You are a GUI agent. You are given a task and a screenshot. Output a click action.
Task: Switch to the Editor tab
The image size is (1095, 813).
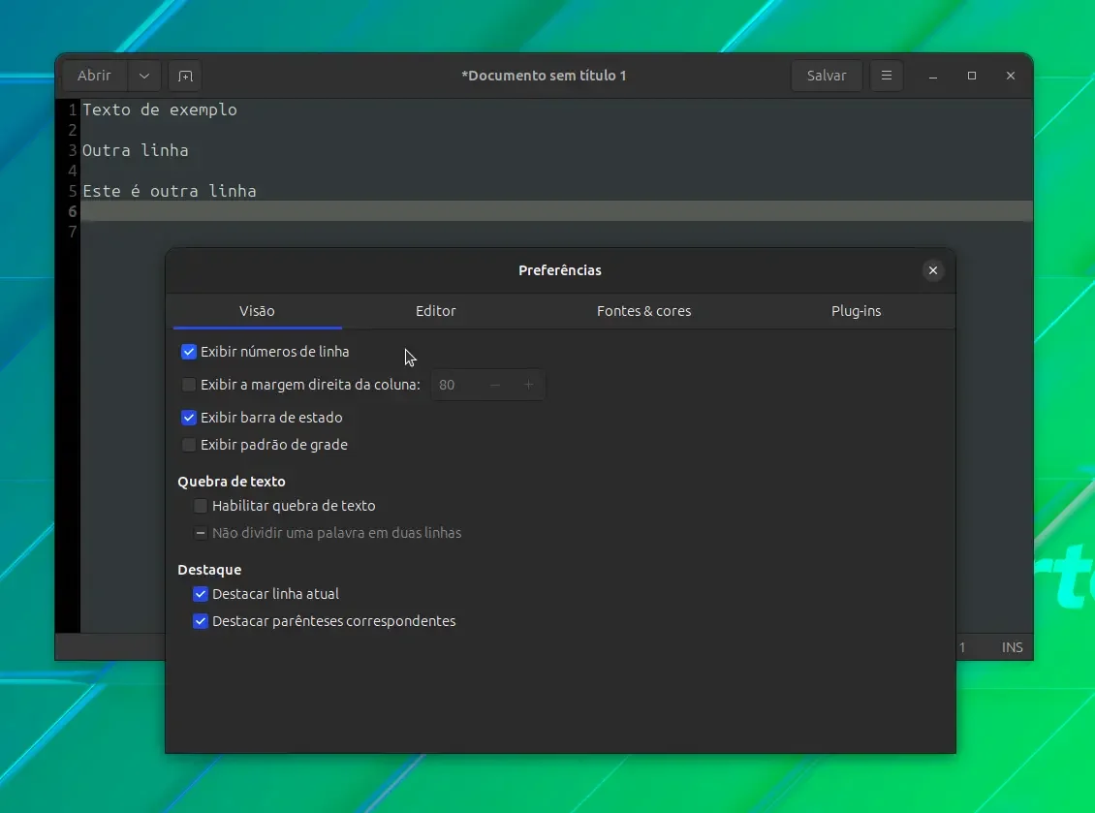436,311
